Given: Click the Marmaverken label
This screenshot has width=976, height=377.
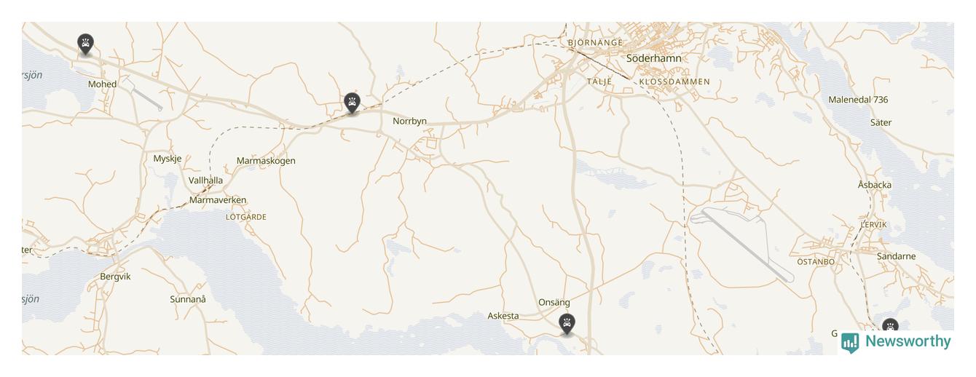Looking at the screenshot, I should (218, 200).
